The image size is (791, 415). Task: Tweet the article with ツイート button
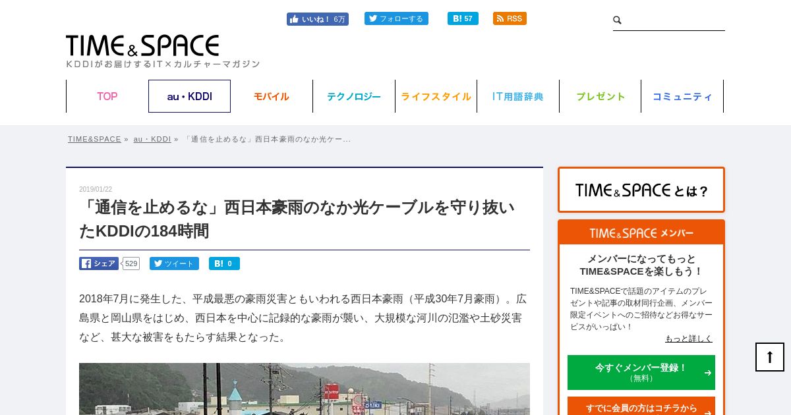coord(174,263)
